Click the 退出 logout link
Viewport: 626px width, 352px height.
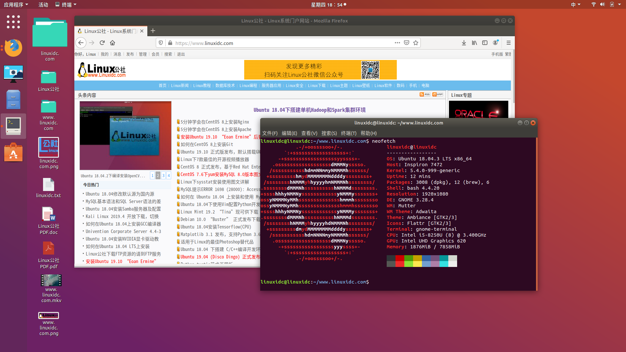[181, 54]
